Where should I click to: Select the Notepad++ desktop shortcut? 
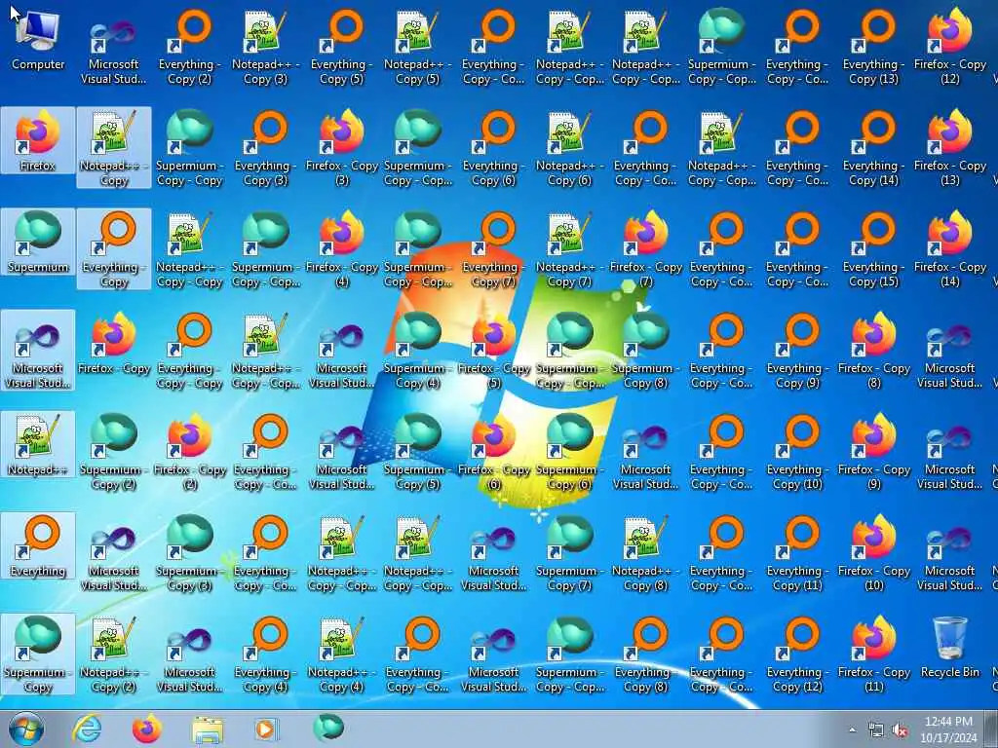38,445
